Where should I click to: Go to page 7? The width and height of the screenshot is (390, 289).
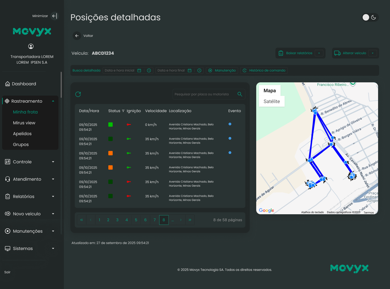tap(155, 220)
